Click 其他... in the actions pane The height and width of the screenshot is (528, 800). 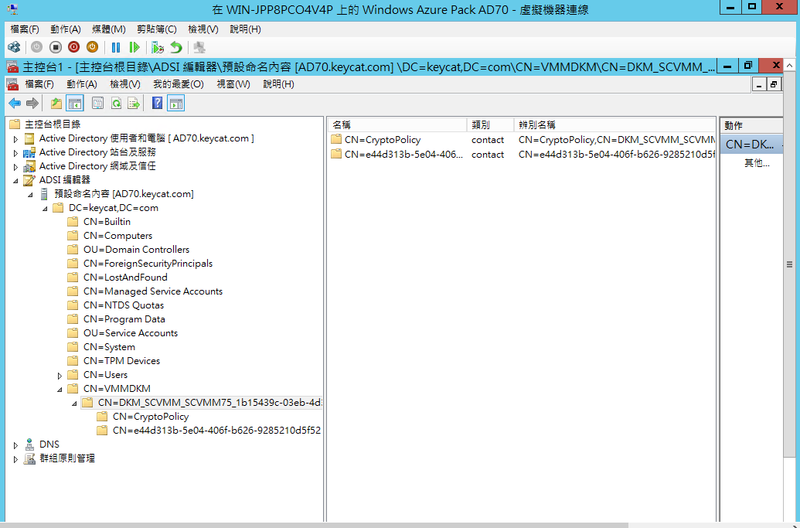click(757, 163)
